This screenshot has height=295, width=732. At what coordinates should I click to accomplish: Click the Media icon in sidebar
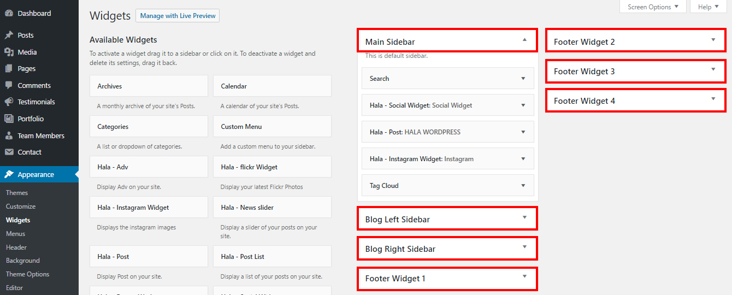[9, 52]
